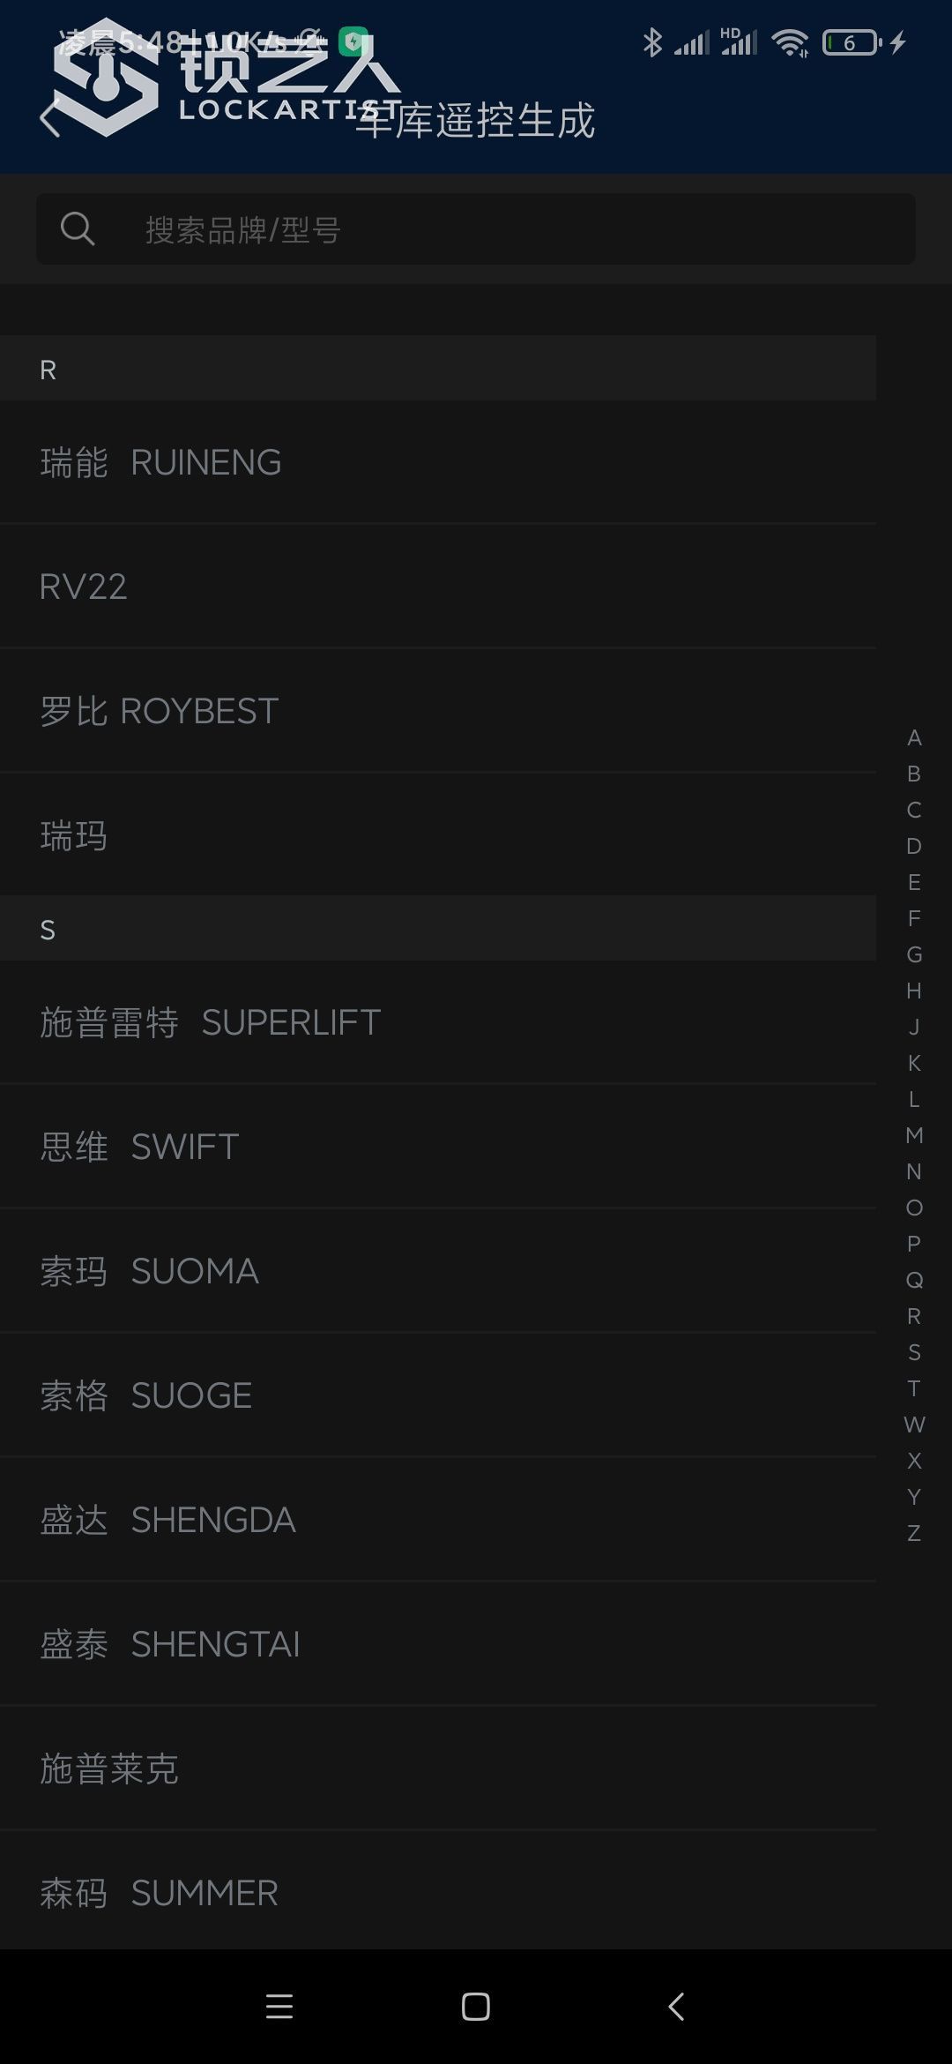
Task: Tap the Android navigation back button
Action: tap(676, 2007)
